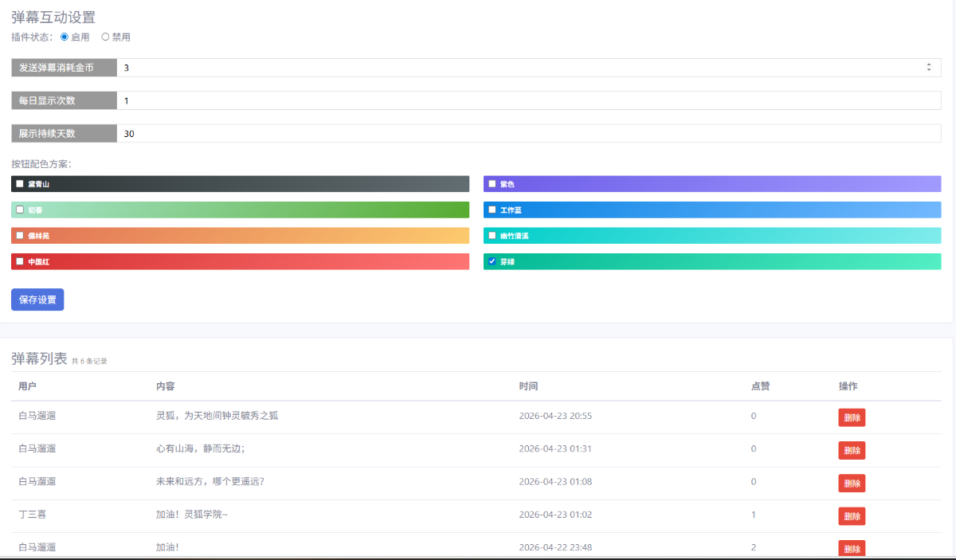This screenshot has height=560, width=956.
Task: Uncheck the 芽绿 color scheme checkbox
Action: pyautogui.click(x=492, y=261)
